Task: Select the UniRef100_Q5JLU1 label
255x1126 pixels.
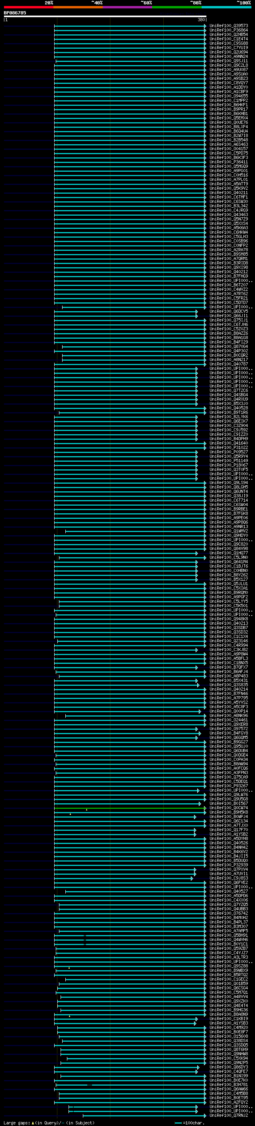Action: [229, 584]
